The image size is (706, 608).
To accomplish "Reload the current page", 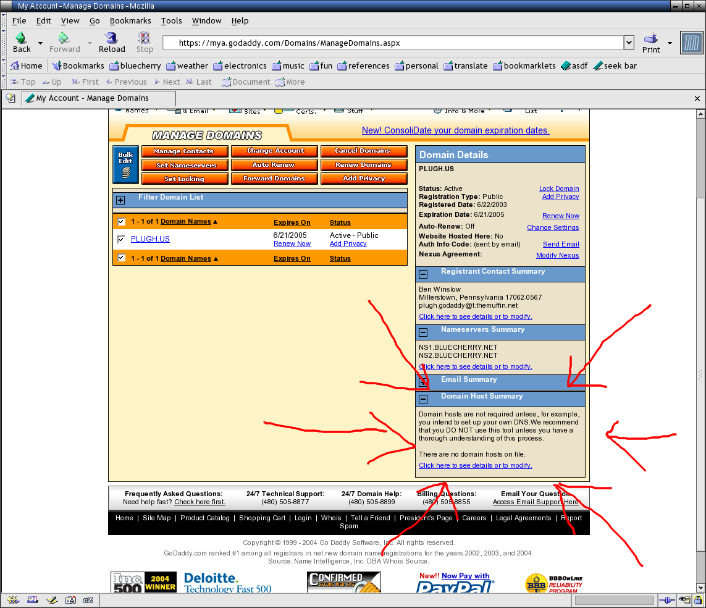I will 112,43.
